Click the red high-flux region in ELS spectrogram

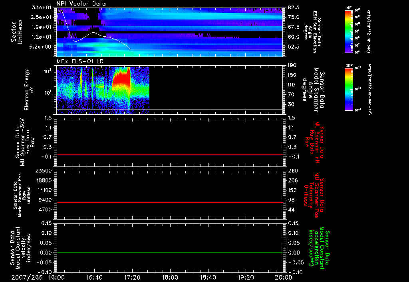[x=121, y=78]
